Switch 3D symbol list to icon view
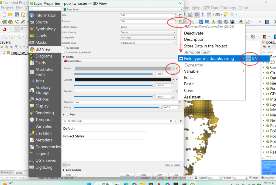 click(x=64, y=165)
